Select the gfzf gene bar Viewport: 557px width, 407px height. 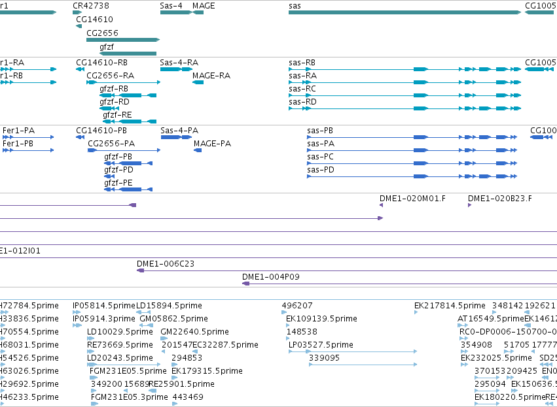[128, 54]
